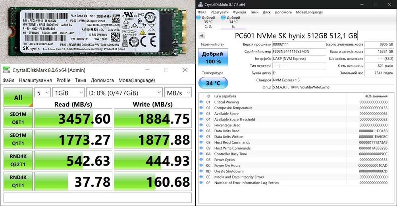Open Функція menu in CrystalDiskInfo
Viewport: 397px width, 206px height.
click(239, 12)
